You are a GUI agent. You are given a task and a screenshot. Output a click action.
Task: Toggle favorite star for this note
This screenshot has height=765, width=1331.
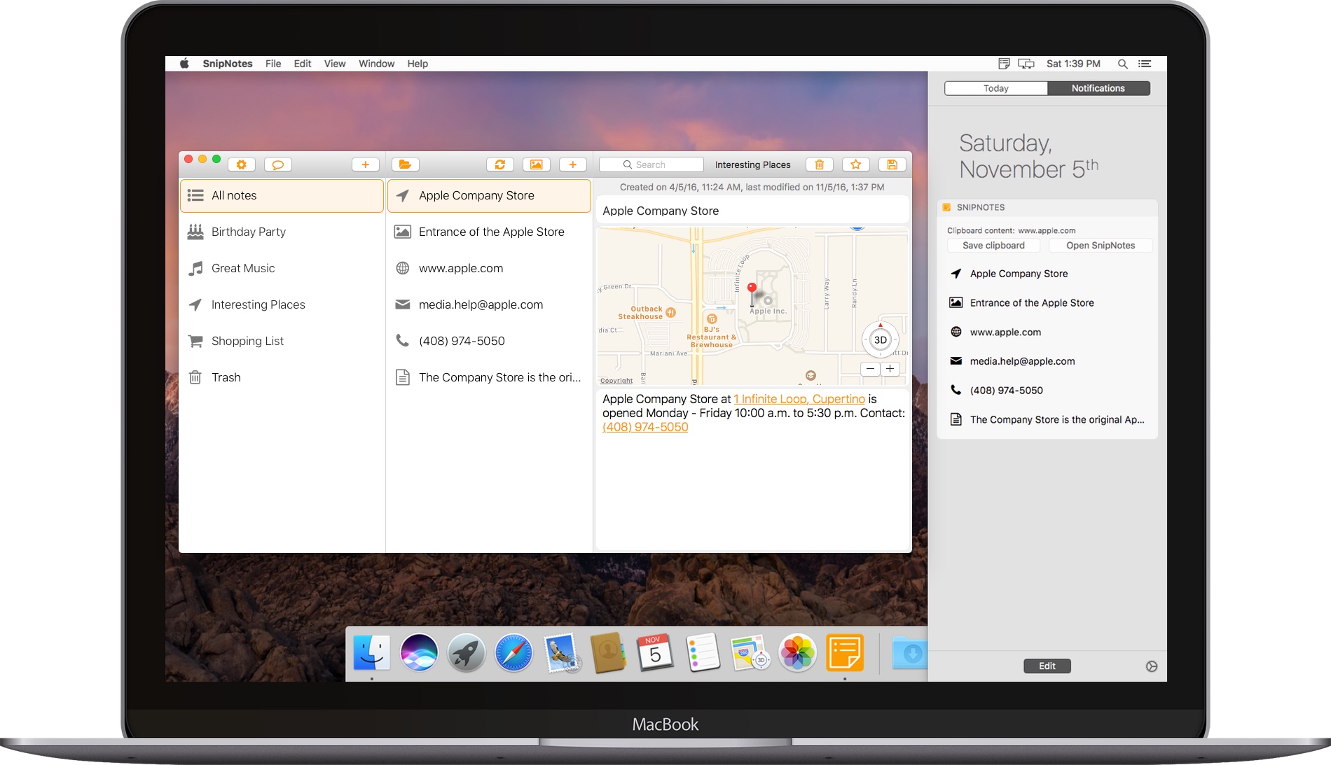tap(856, 164)
